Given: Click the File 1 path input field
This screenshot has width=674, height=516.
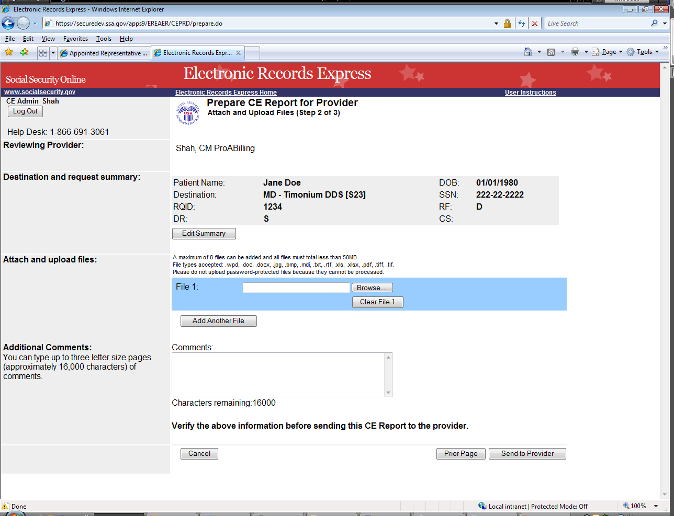Looking at the screenshot, I should coord(296,288).
